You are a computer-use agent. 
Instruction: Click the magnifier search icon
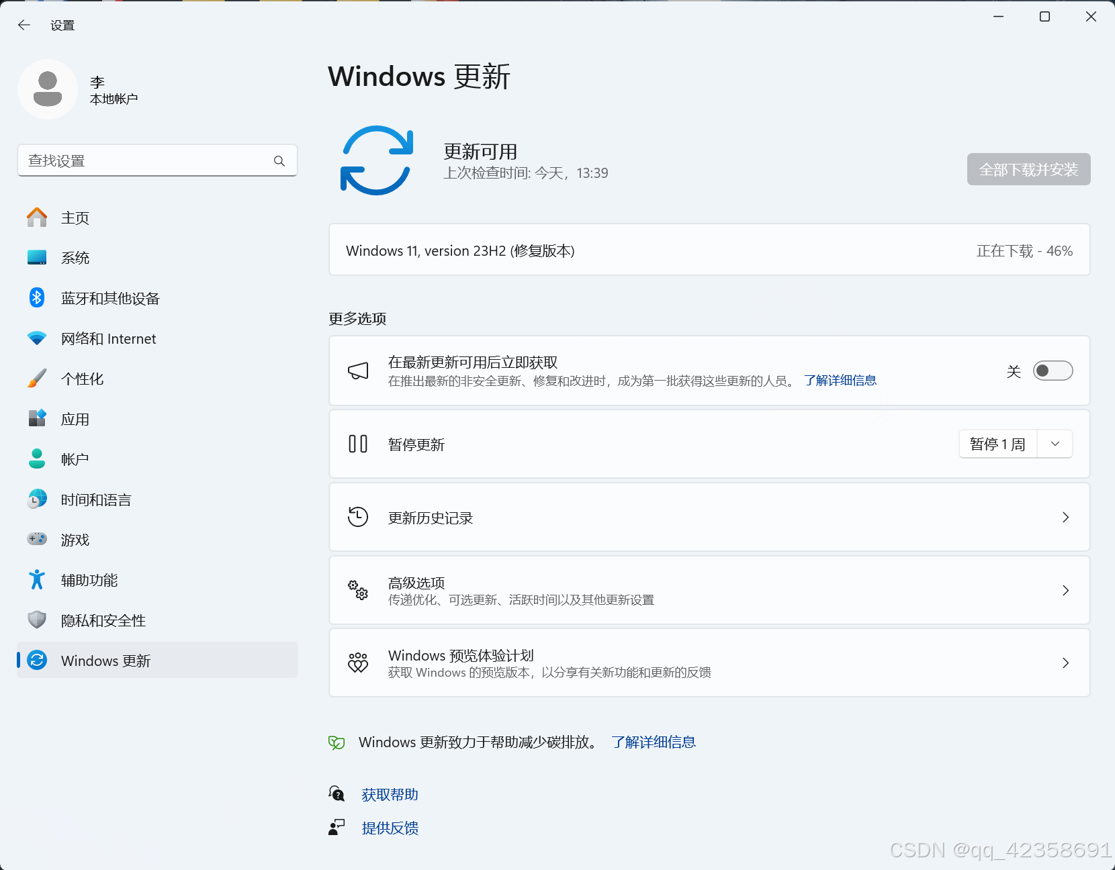pos(279,161)
